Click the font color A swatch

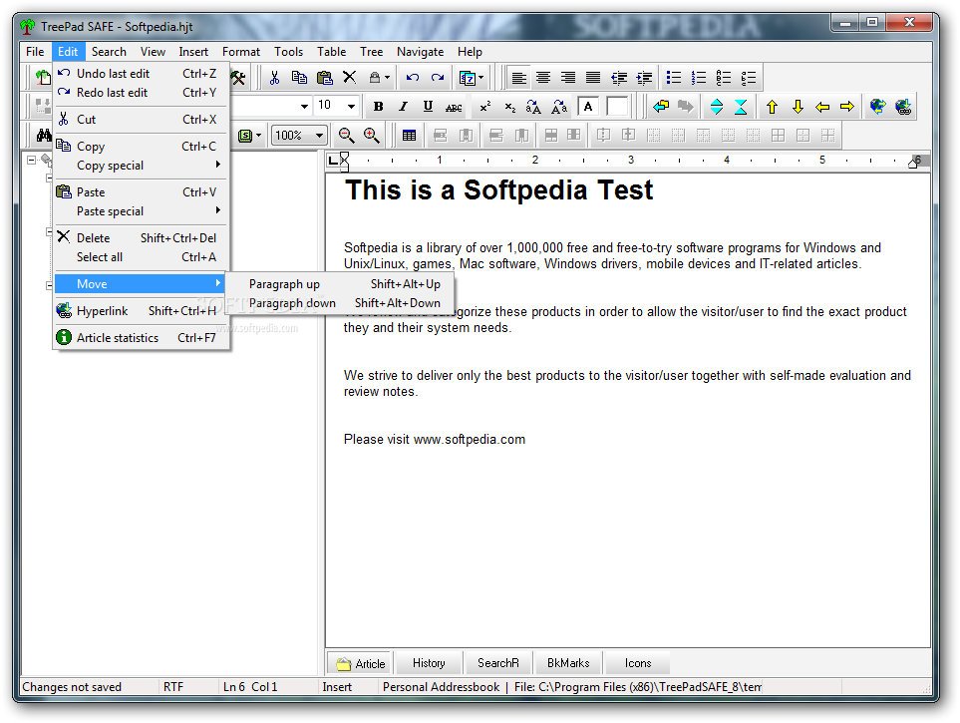pyautogui.click(x=588, y=108)
